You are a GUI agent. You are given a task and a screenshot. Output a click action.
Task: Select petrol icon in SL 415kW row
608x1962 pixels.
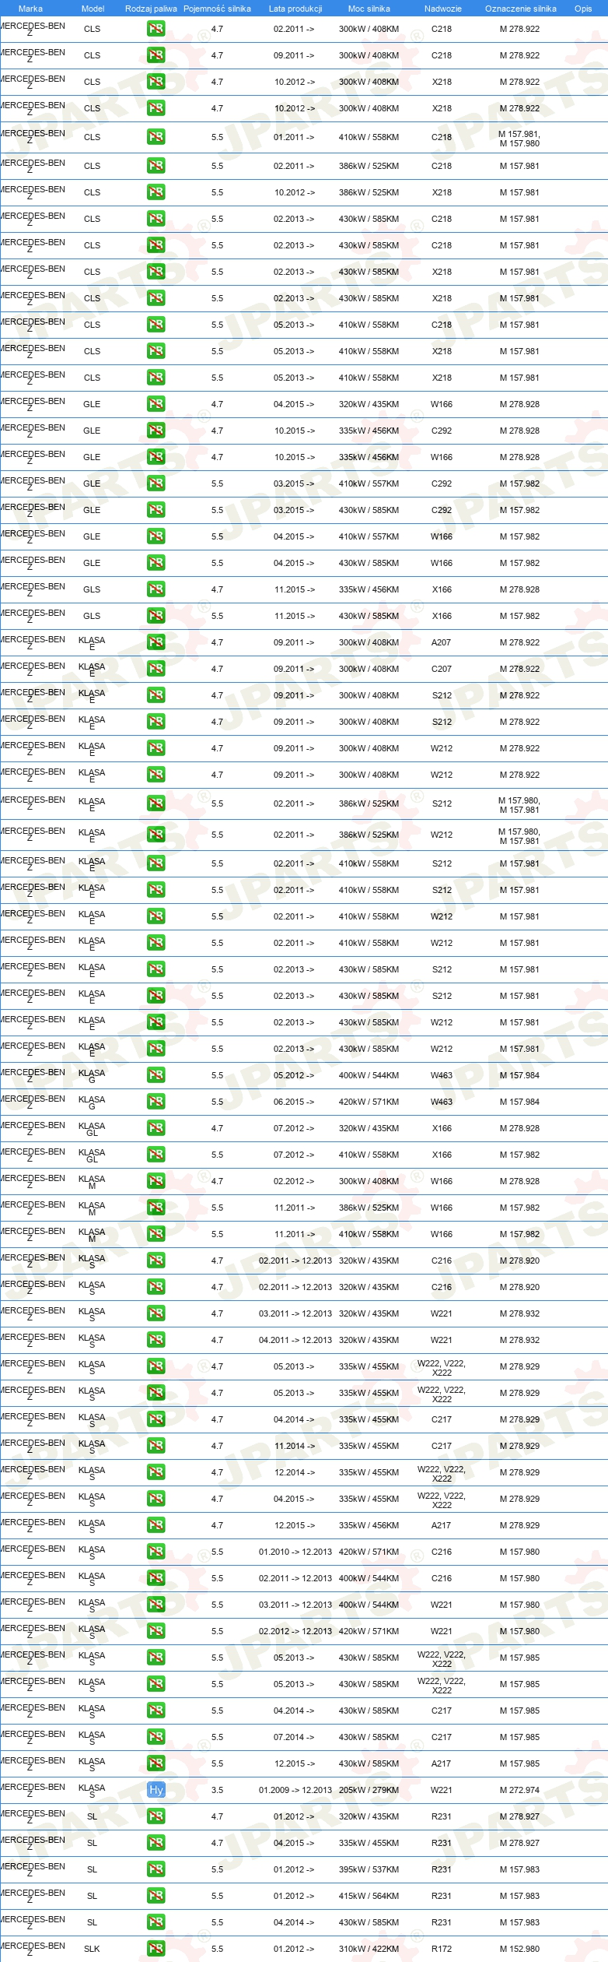click(155, 1896)
